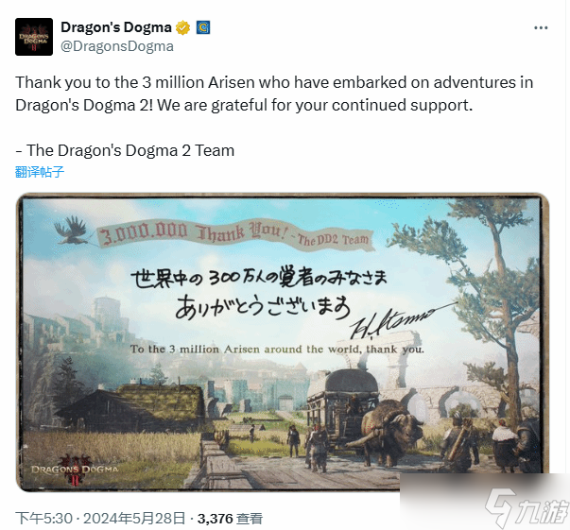Open the @DragonsDogma handle link
The width and height of the screenshot is (570, 530).
click(117, 46)
